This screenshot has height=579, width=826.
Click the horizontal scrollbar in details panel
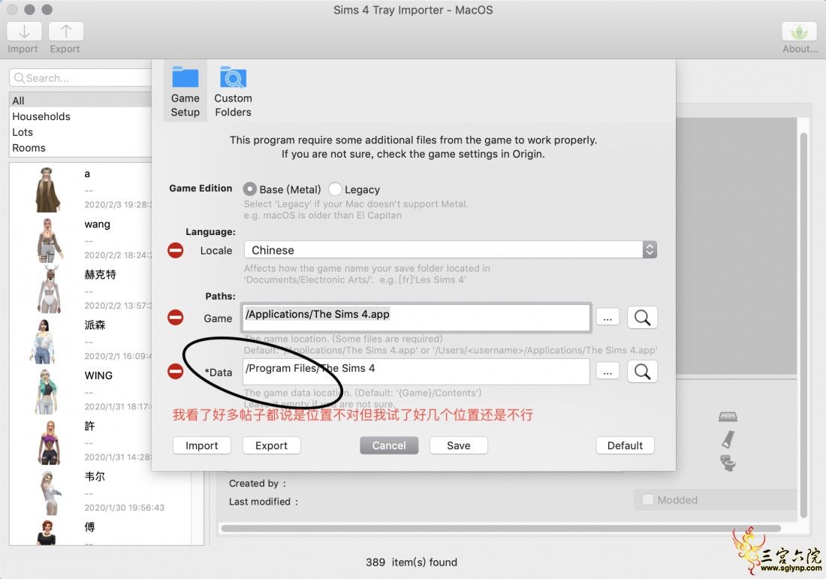(x=500, y=529)
